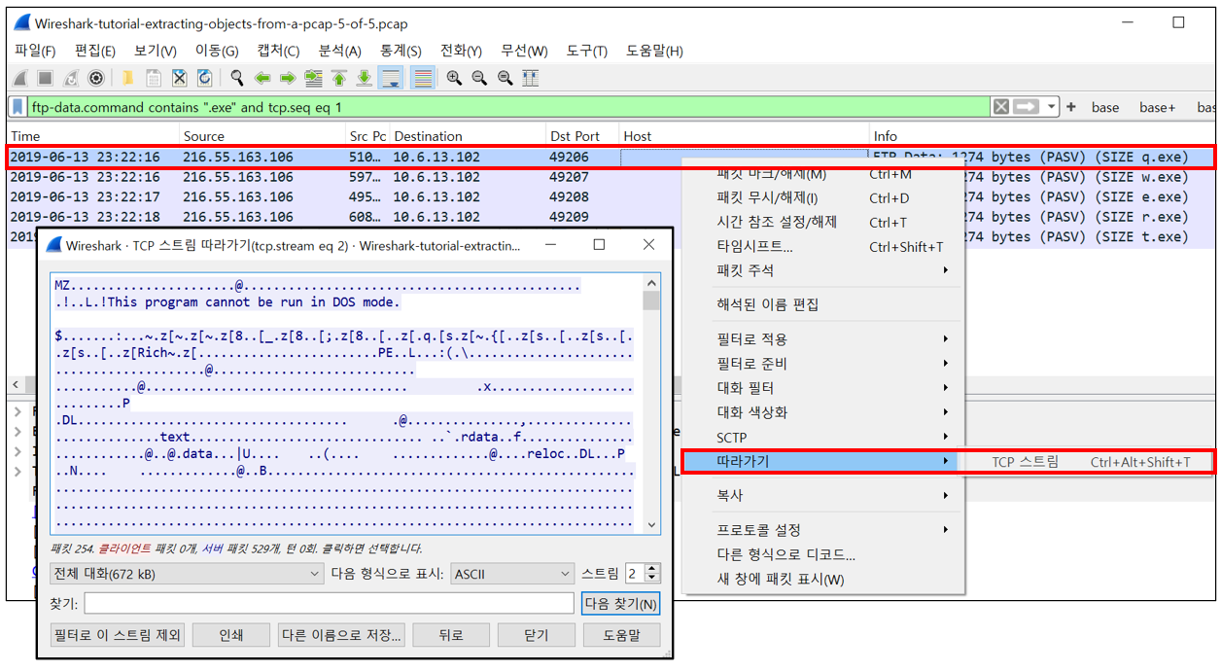Click the start capture shark fin icon
The height and width of the screenshot is (672, 1221).
coord(20,78)
